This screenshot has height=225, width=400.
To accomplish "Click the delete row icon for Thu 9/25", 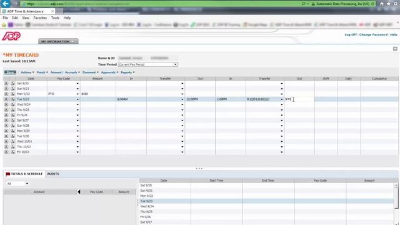I will pos(6,110).
